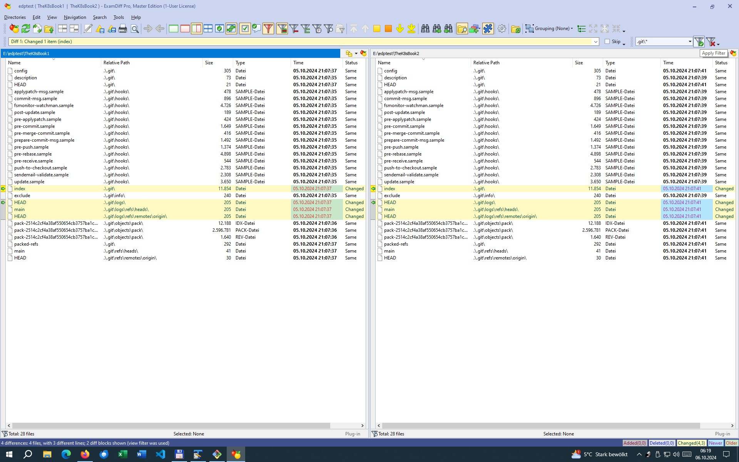Click the first binoculars Find icon
This screenshot has width=739, height=462.
[x=425, y=28]
